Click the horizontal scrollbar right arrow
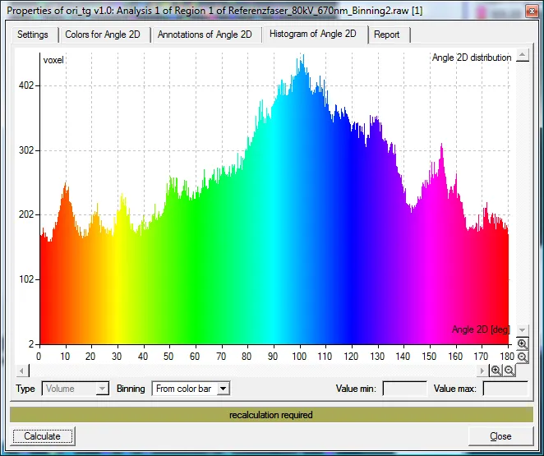Screen dimensions: 544x456 (482, 371)
